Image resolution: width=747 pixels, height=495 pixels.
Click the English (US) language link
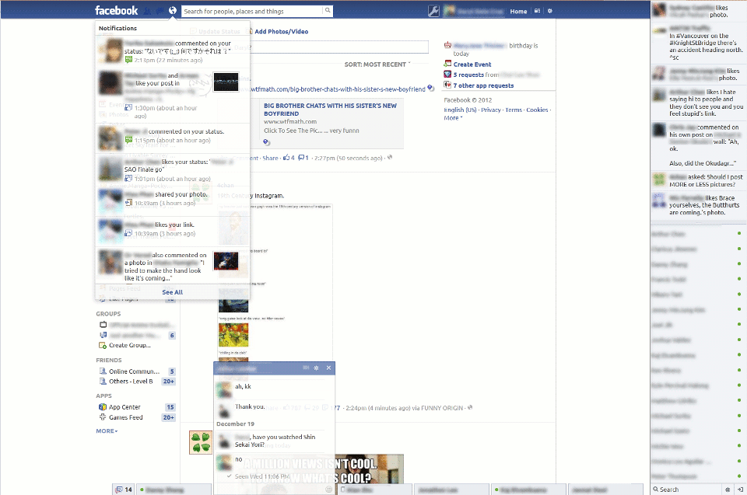pos(458,110)
